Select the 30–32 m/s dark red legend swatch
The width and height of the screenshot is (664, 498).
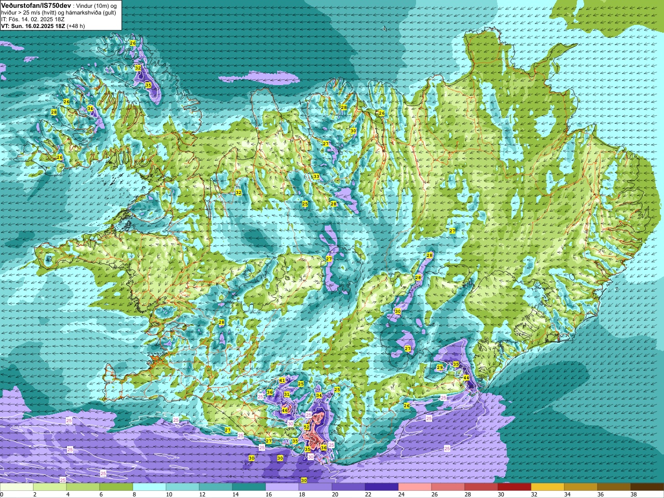tap(515, 487)
